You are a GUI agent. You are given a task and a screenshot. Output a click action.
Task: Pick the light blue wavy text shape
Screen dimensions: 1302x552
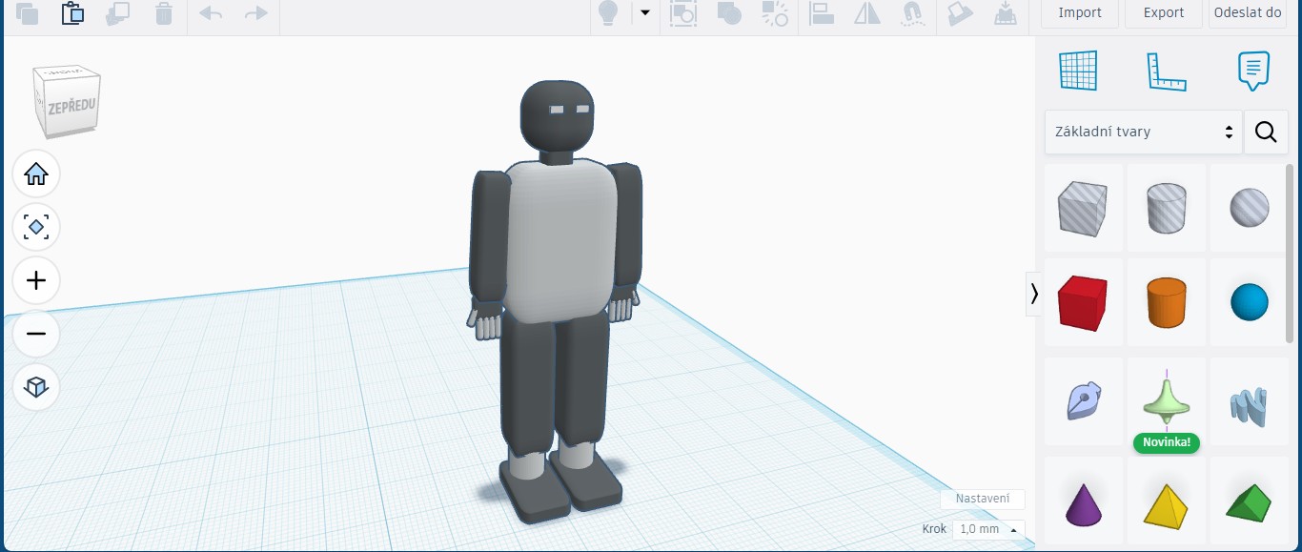pyautogui.click(x=1250, y=401)
